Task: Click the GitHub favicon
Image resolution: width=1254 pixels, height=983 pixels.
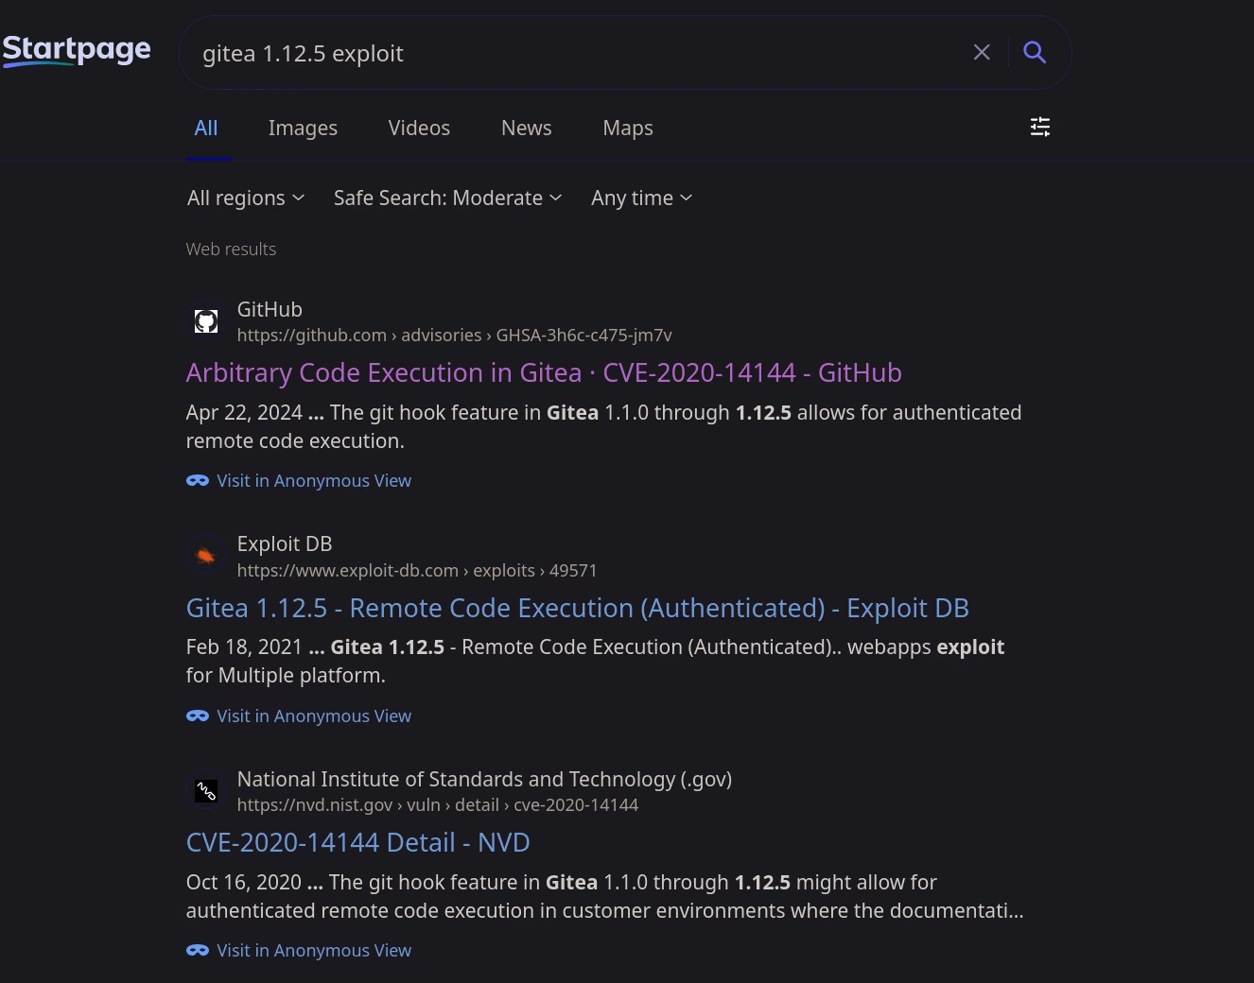Action: [x=206, y=321]
